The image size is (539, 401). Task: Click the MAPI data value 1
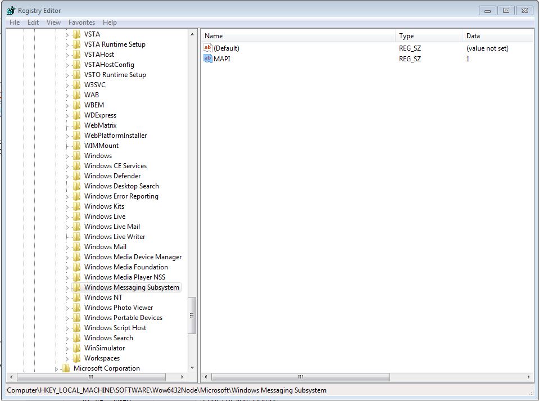click(x=468, y=59)
